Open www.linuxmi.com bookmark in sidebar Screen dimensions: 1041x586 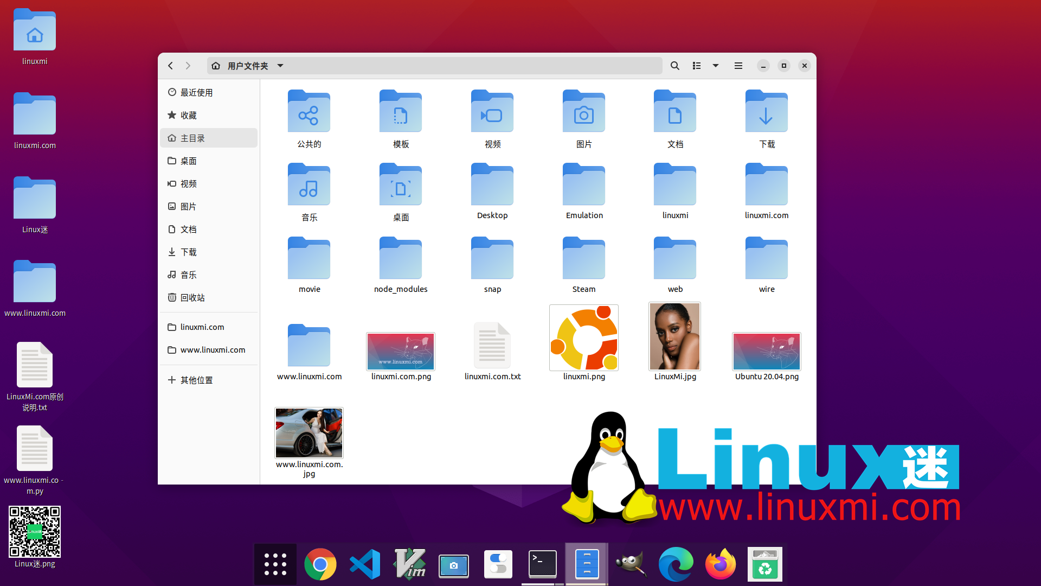[209, 349]
